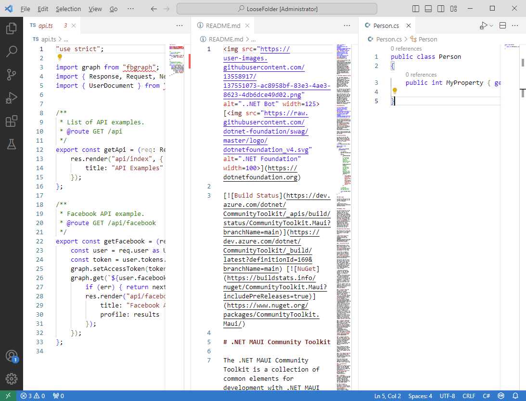Open More Actions for README.md editor group
Viewport: 526px width, 401px height.
click(x=347, y=26)
